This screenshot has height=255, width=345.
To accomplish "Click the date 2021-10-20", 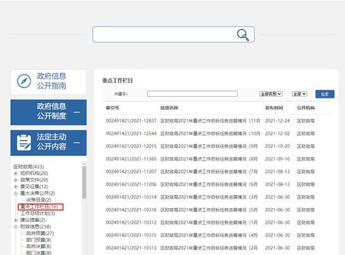I will (277, 146).
